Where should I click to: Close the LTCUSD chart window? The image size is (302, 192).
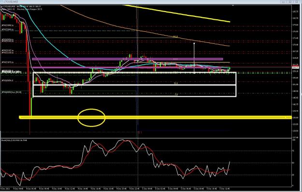click(297, 2)
